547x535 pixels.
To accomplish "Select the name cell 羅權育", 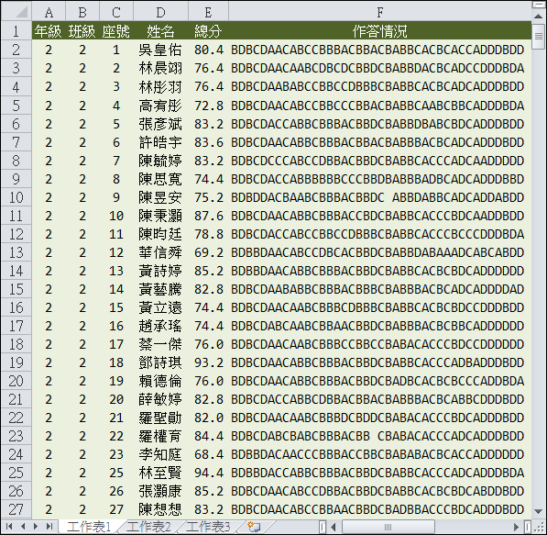I will point(160,436).
